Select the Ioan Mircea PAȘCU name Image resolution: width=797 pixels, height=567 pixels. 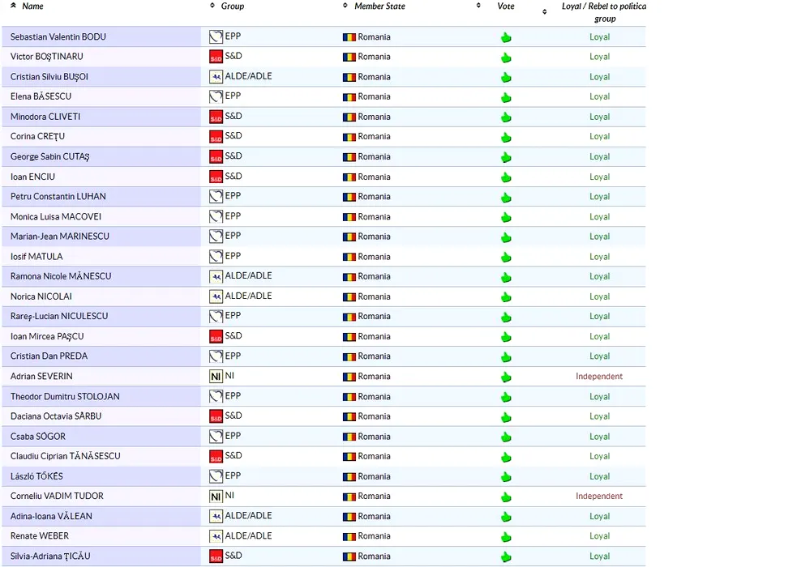click(47, 336)
